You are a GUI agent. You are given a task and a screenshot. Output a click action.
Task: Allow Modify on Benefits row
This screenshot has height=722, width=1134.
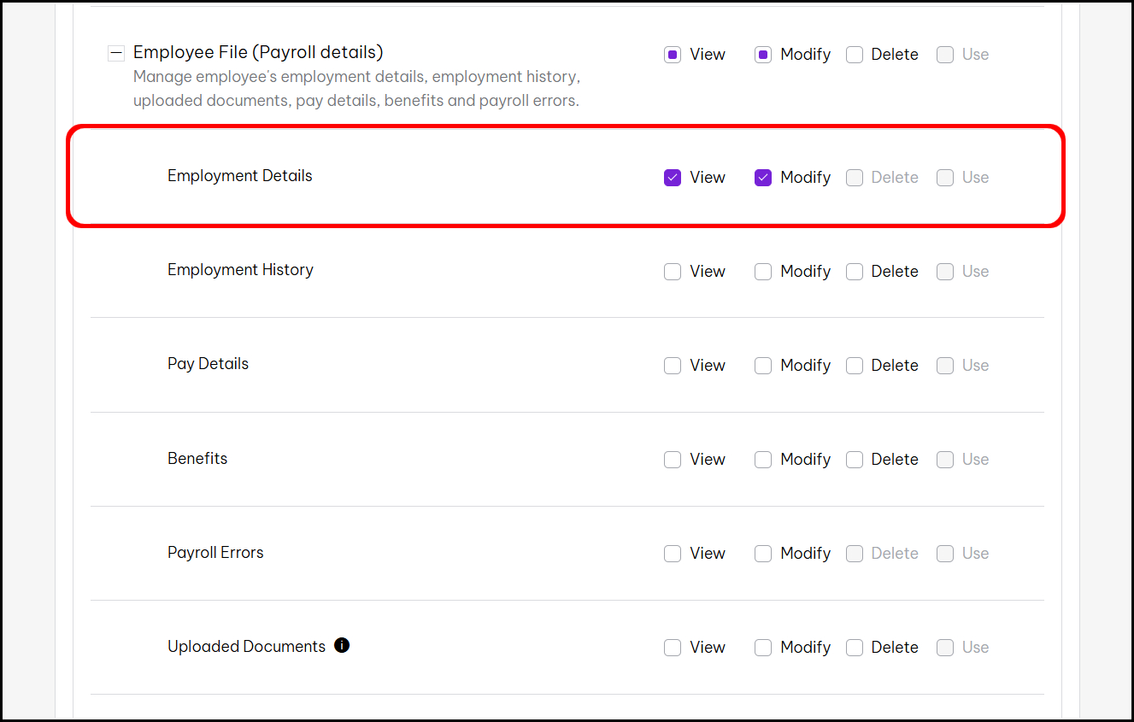763,460
